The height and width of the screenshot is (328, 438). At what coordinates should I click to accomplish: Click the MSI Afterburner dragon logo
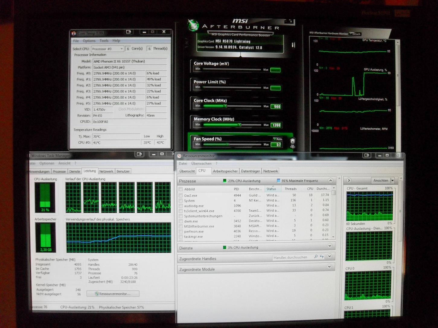[x=193, y=25]
